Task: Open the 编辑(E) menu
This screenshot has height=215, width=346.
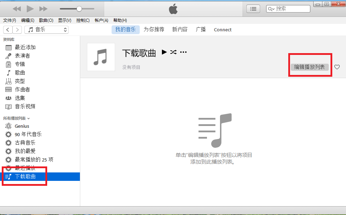Action: tap(27, 20)
